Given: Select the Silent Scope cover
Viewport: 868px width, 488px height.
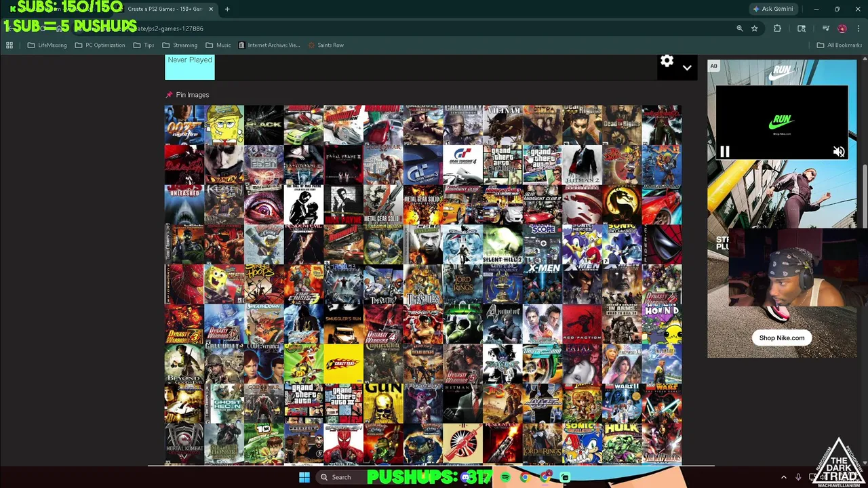Looking at the screenshot, I should click(542, 245).
